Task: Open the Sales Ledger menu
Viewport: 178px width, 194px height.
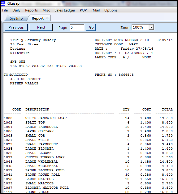Action: pyautogui.click(x=65, y=10)
